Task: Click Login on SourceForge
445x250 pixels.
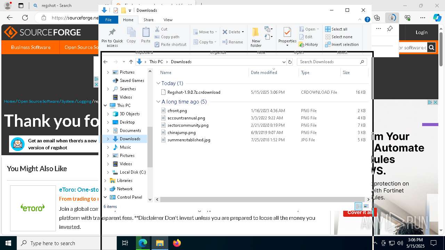Action: 421,32
